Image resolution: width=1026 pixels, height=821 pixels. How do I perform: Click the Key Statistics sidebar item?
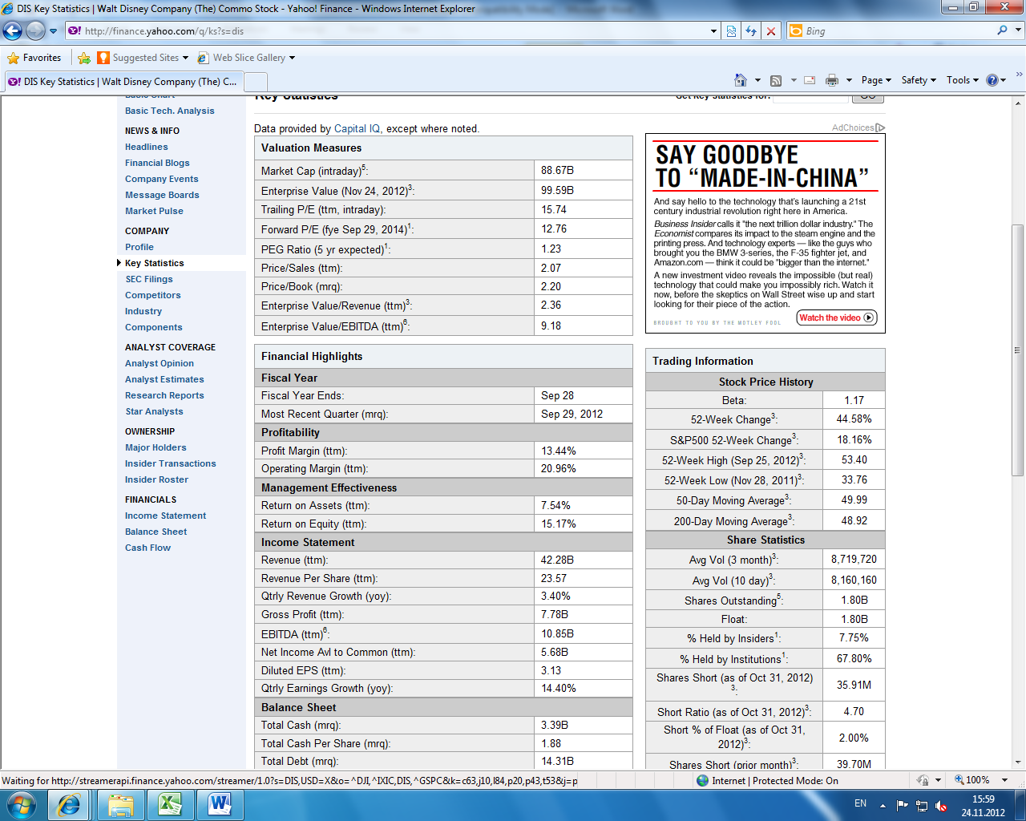(x=155, y=263)
